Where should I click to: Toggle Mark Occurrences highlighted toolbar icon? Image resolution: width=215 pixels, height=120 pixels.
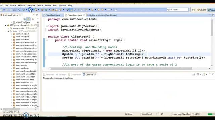click(x=71, y=10)
